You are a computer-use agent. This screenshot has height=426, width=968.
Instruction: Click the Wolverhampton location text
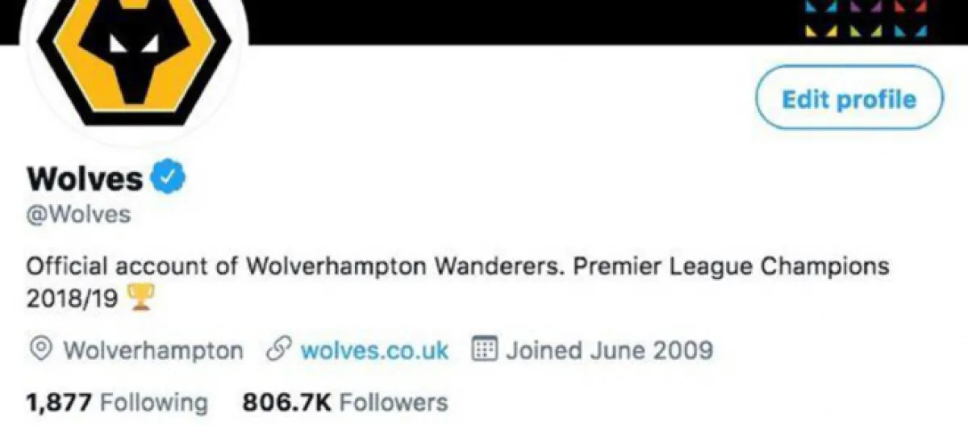pyautogui.click(x=152, y=351)
